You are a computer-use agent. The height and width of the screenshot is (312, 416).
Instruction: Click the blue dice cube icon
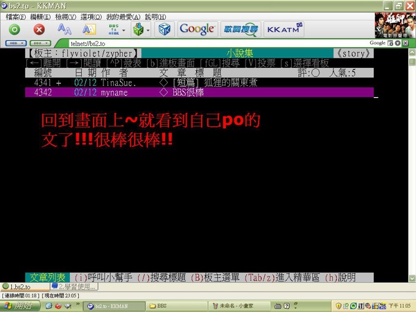[164, 29]
